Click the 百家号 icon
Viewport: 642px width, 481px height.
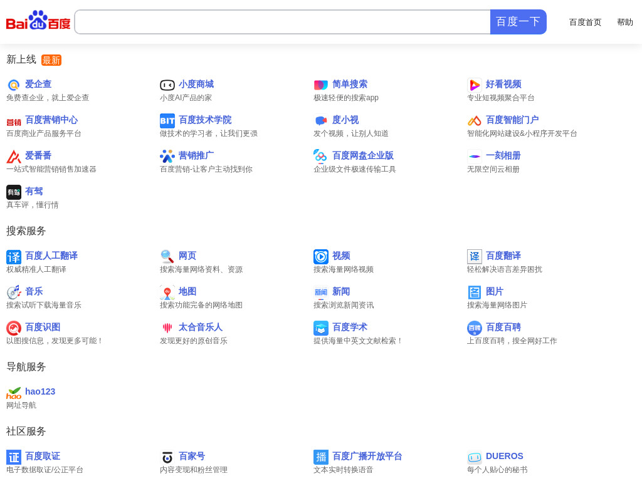point(167,457)
